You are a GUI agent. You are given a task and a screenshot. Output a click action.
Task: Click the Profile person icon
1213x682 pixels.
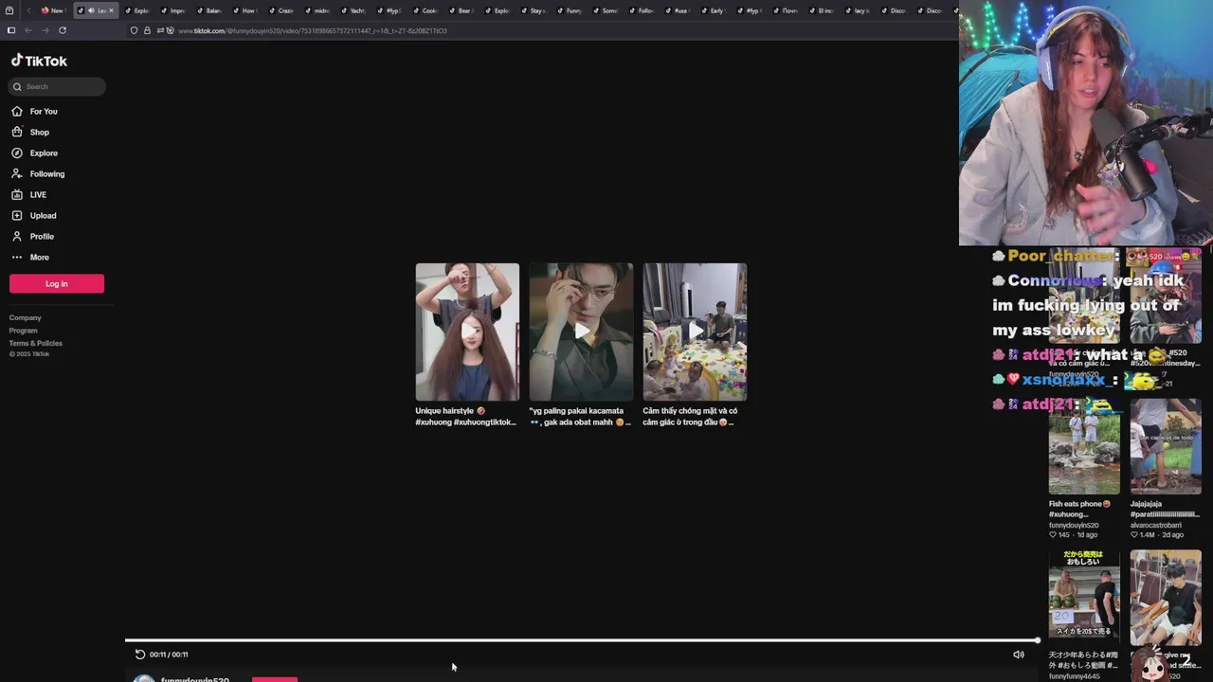click(17, 237)
